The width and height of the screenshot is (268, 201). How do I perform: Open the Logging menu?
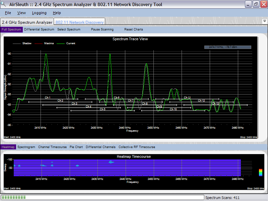coord(39,13)
